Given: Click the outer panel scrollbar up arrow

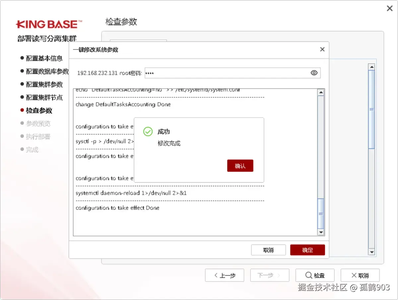Looking at the screenshot, I should tap(372, 67).
